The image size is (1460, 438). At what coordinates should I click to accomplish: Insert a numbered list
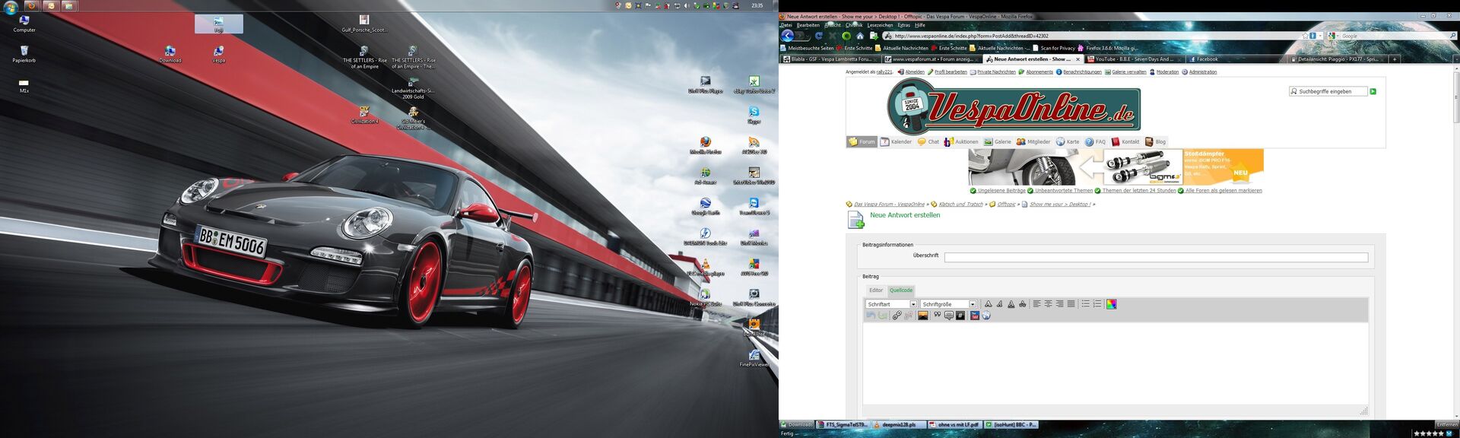[1097, 304]
